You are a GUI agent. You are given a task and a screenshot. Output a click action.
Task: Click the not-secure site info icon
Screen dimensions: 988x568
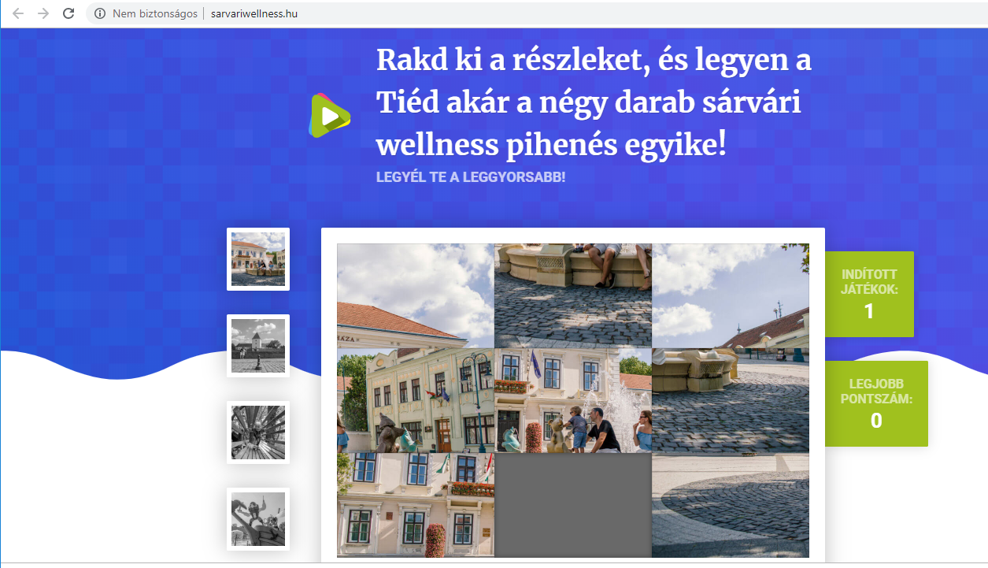click(x=100, y=13)
